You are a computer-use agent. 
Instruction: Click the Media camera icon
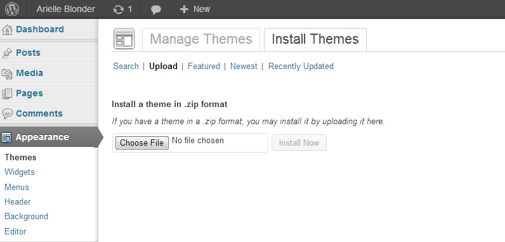pos(7,73)
